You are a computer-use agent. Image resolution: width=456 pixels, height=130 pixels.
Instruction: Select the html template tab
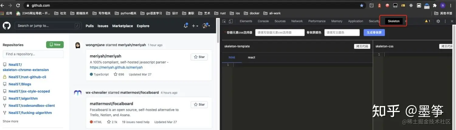pyautogui.click(x=232, y=57)
